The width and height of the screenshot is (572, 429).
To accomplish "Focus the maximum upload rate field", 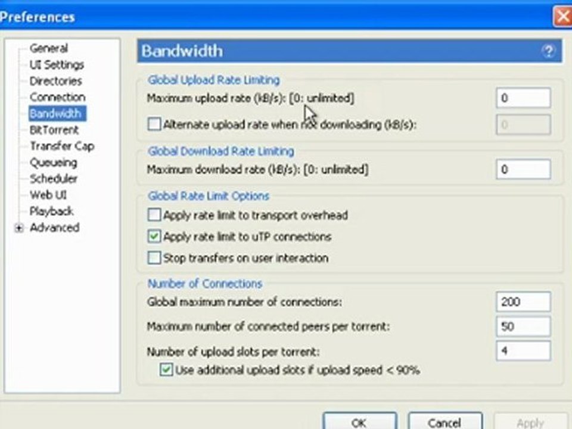I will [x=523, y=98].
